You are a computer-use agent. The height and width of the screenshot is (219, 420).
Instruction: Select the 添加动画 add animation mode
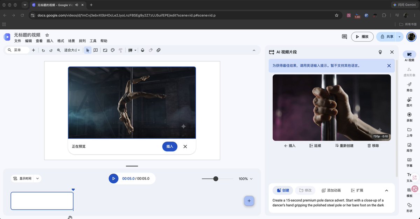pyautogui.click(x=331, y=190)
